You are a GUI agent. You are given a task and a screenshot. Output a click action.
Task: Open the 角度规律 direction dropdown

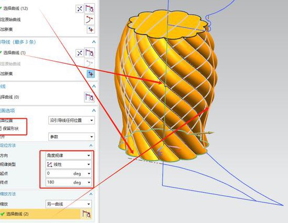tap(69, 155)
